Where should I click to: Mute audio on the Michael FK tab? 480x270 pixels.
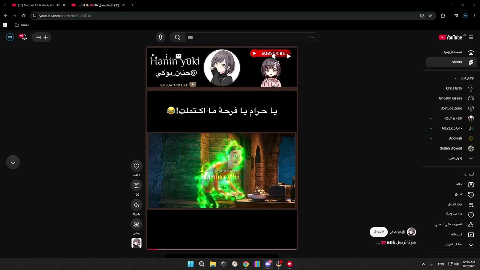click(x=58, y=5)
